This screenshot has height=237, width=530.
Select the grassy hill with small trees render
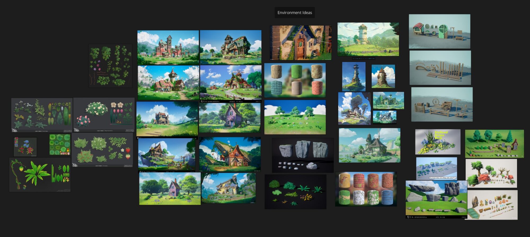click(295, 117)
